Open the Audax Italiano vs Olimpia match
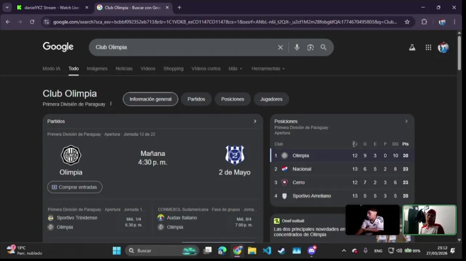The image size is (466, 261). coord(208,220)
